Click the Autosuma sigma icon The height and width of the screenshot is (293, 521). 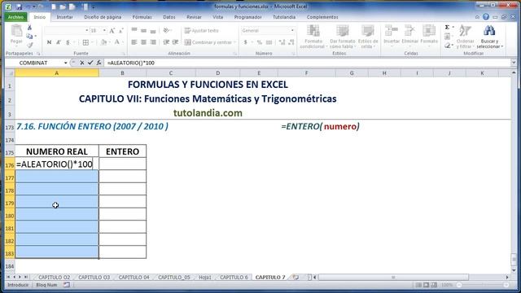447,27
